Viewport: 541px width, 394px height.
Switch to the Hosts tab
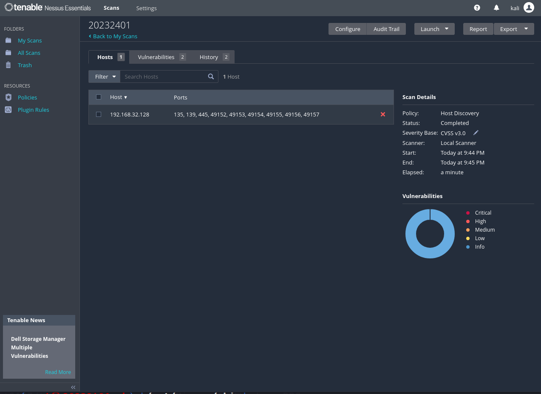(x=109, y=57)
